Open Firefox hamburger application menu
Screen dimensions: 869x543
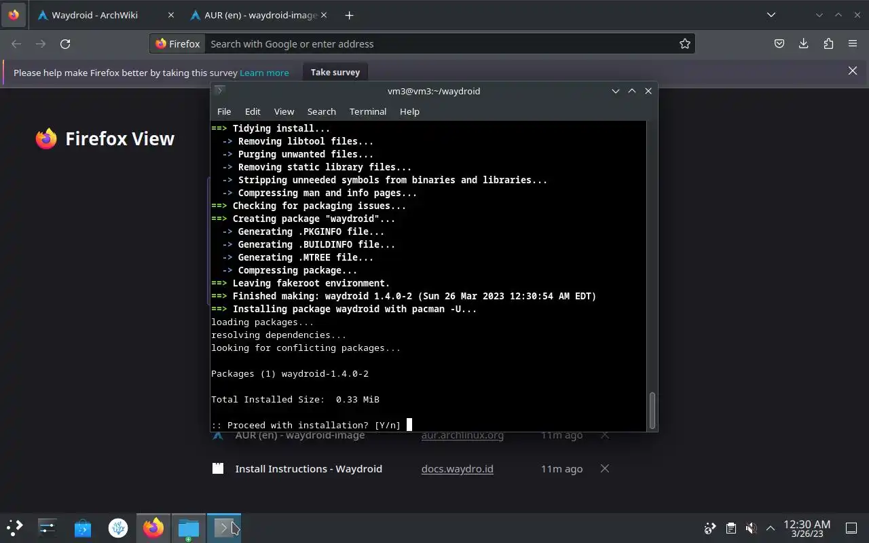click(x=853, y=43)
